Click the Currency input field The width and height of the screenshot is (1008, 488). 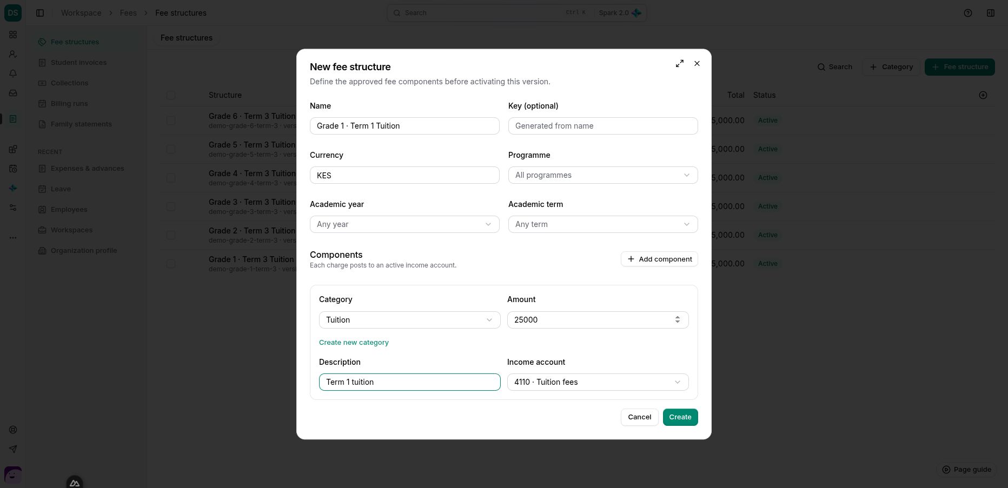pyautogui.click(x=404, y=175)
